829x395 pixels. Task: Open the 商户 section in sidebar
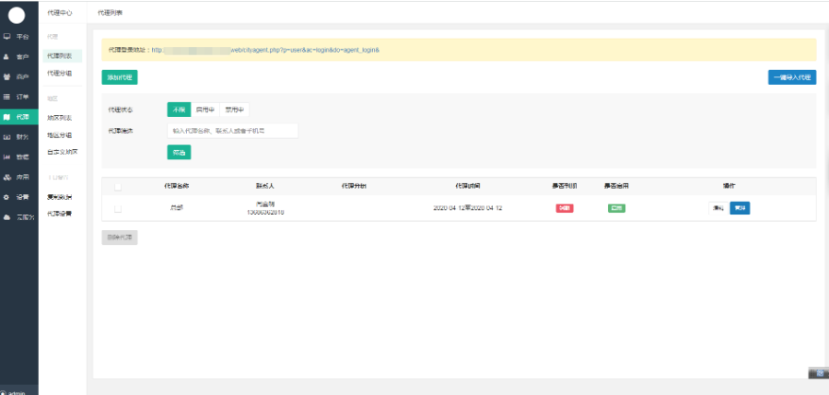pyautogui.click(x=18, y=76)
